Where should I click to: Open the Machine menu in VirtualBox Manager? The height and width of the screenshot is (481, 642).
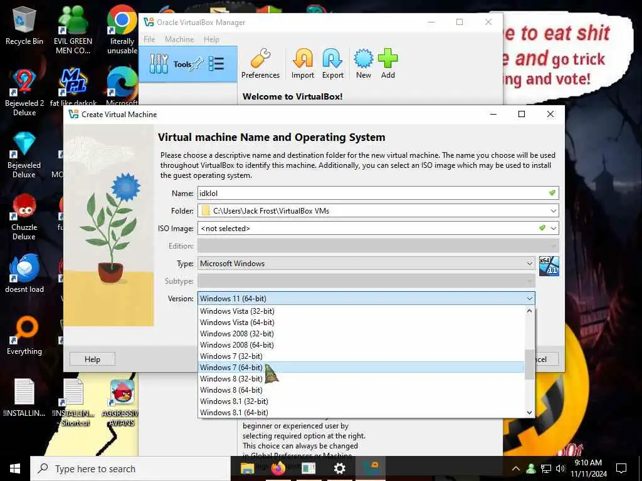coord(179,39)
